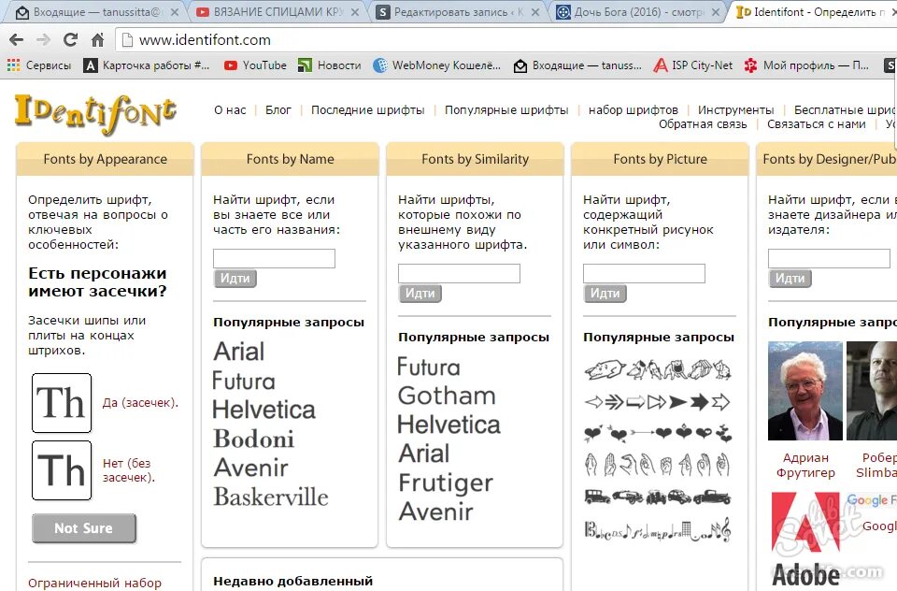This screenshot has height=591, width=897.
Task: Click Идти under Fonts by Designer
Action: coord(790,279)
